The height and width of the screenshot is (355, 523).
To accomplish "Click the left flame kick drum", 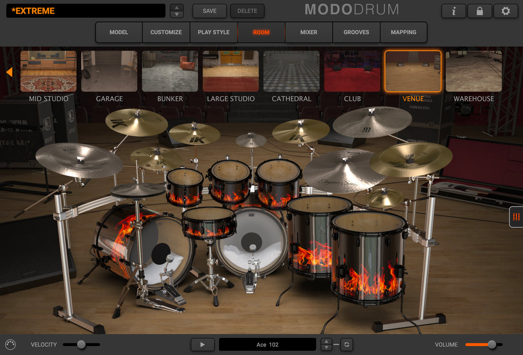I will pos(144,246).
